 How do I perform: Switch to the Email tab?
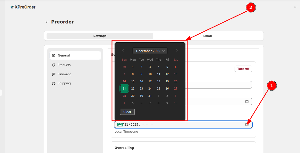pyautogui.click(x=207, y=36)
